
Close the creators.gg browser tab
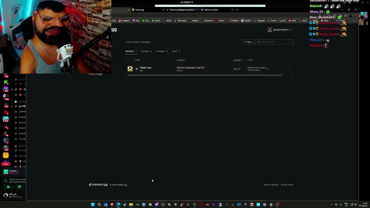pos(163,10)
